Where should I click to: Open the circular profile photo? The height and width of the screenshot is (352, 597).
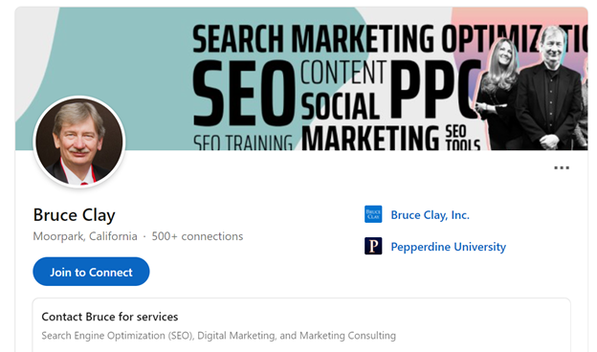79,142
